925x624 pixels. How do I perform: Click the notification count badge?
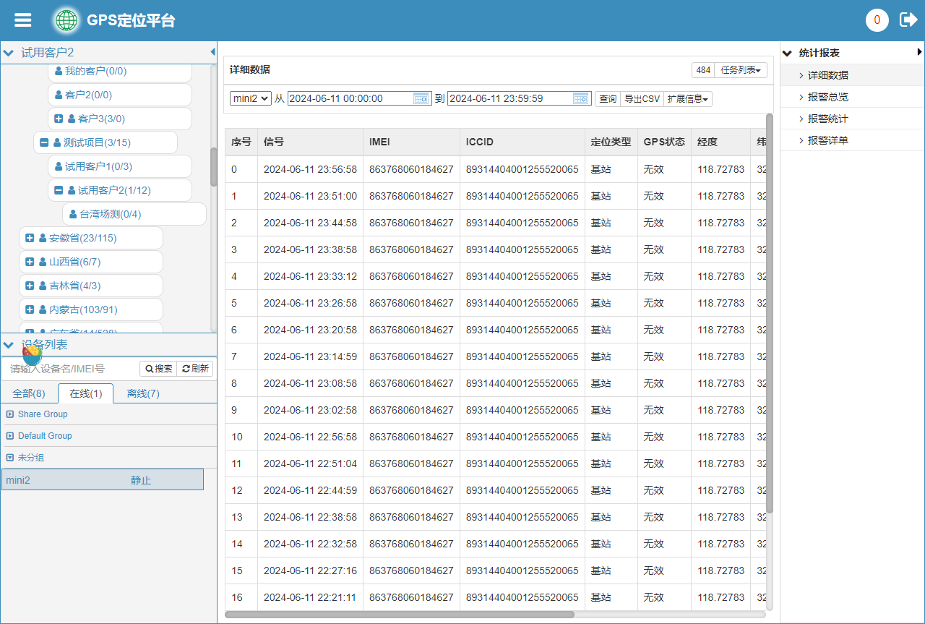[877, 20]
